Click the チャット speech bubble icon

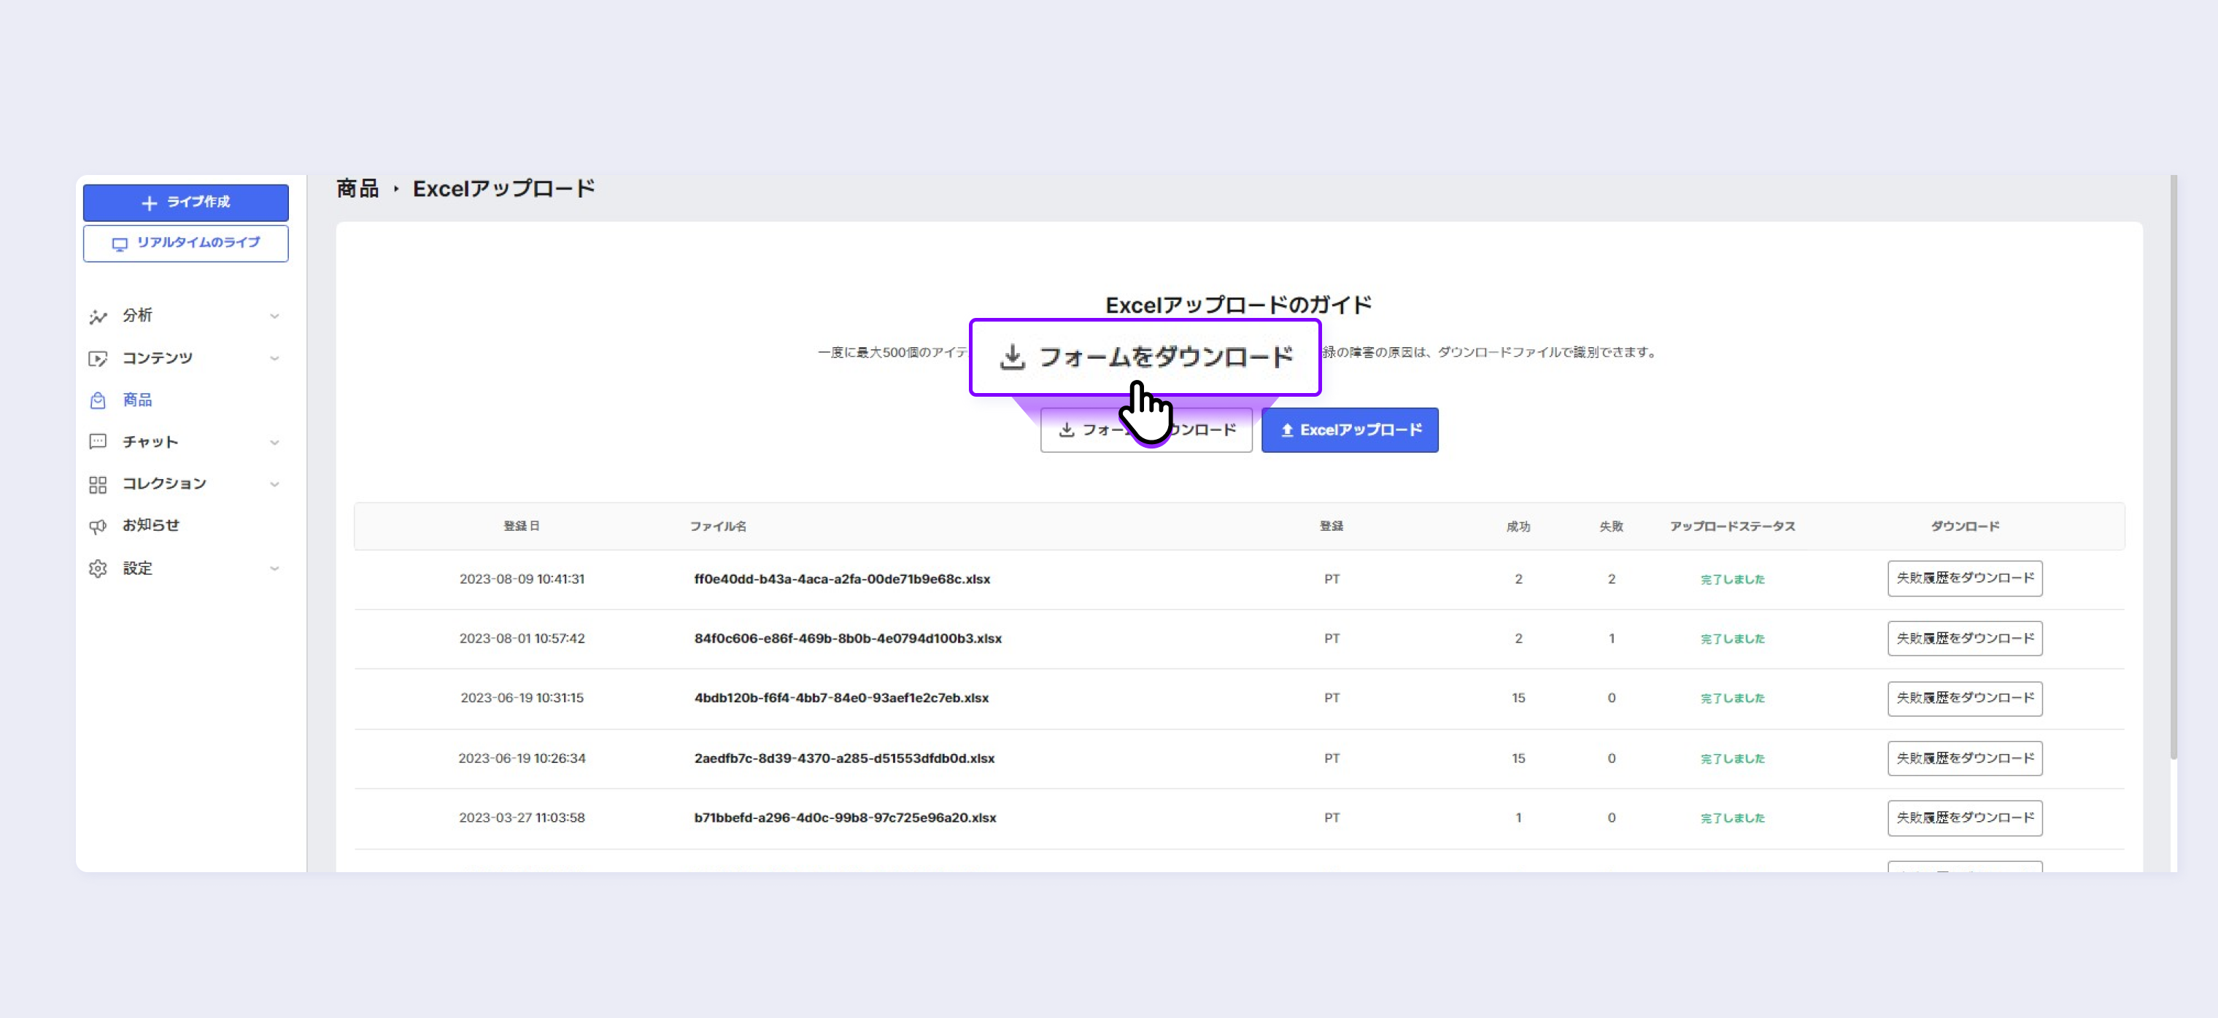pos(98,441)
